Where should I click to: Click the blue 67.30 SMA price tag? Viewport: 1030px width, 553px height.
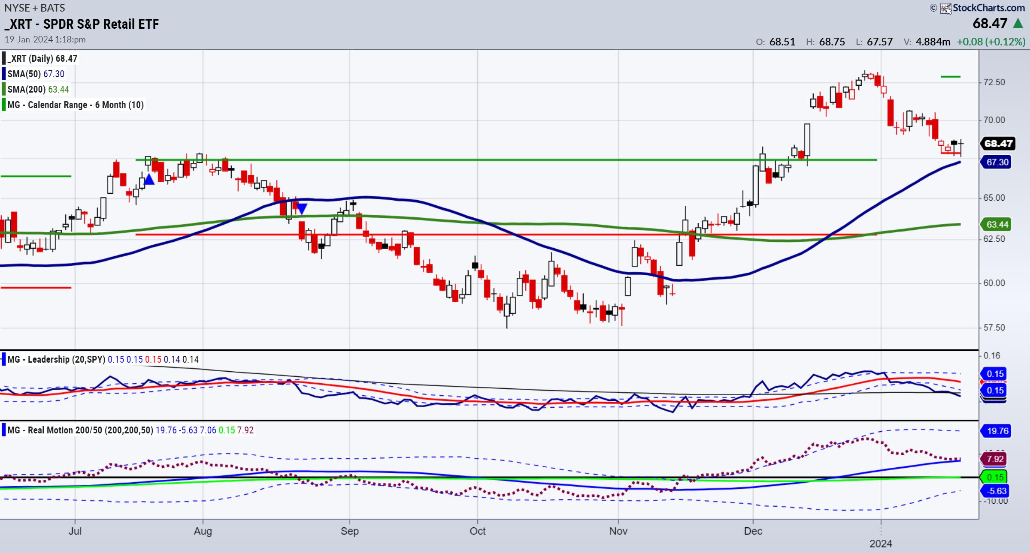pos(997,162)
